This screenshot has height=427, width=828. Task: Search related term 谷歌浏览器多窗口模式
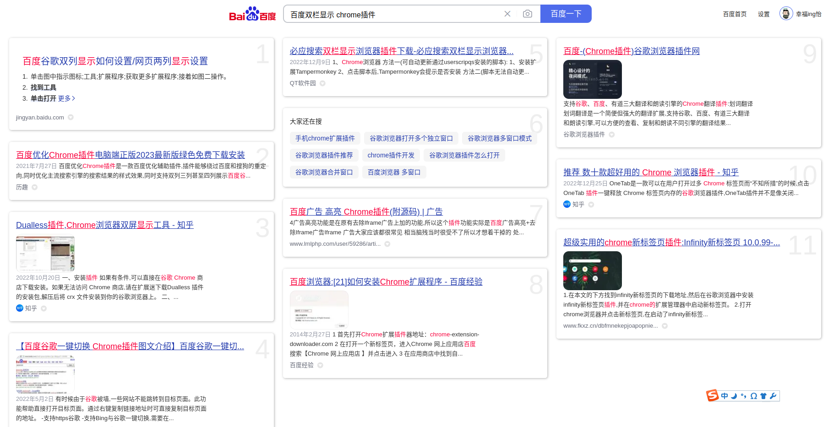click(x=500, y=138)
